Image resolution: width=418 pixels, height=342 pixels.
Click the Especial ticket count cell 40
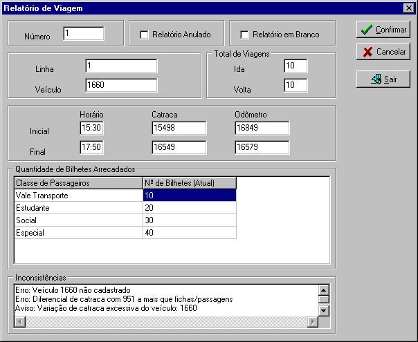pyautogui.click(x=190, y=233)
